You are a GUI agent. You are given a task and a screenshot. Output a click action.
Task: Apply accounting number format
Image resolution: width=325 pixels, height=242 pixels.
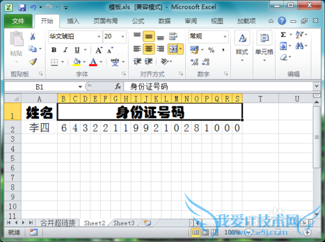[x=194, y=50]
